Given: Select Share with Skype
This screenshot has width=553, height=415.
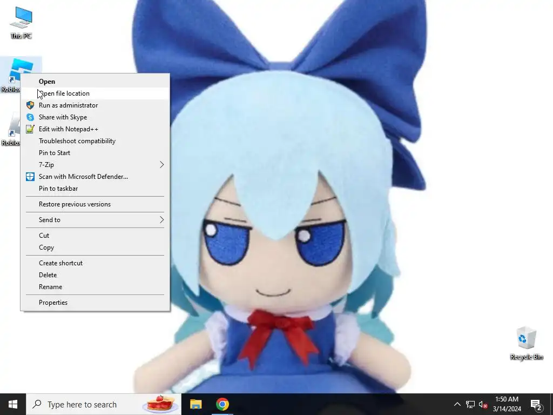Looking at the screenshot, I should [95, 117].
